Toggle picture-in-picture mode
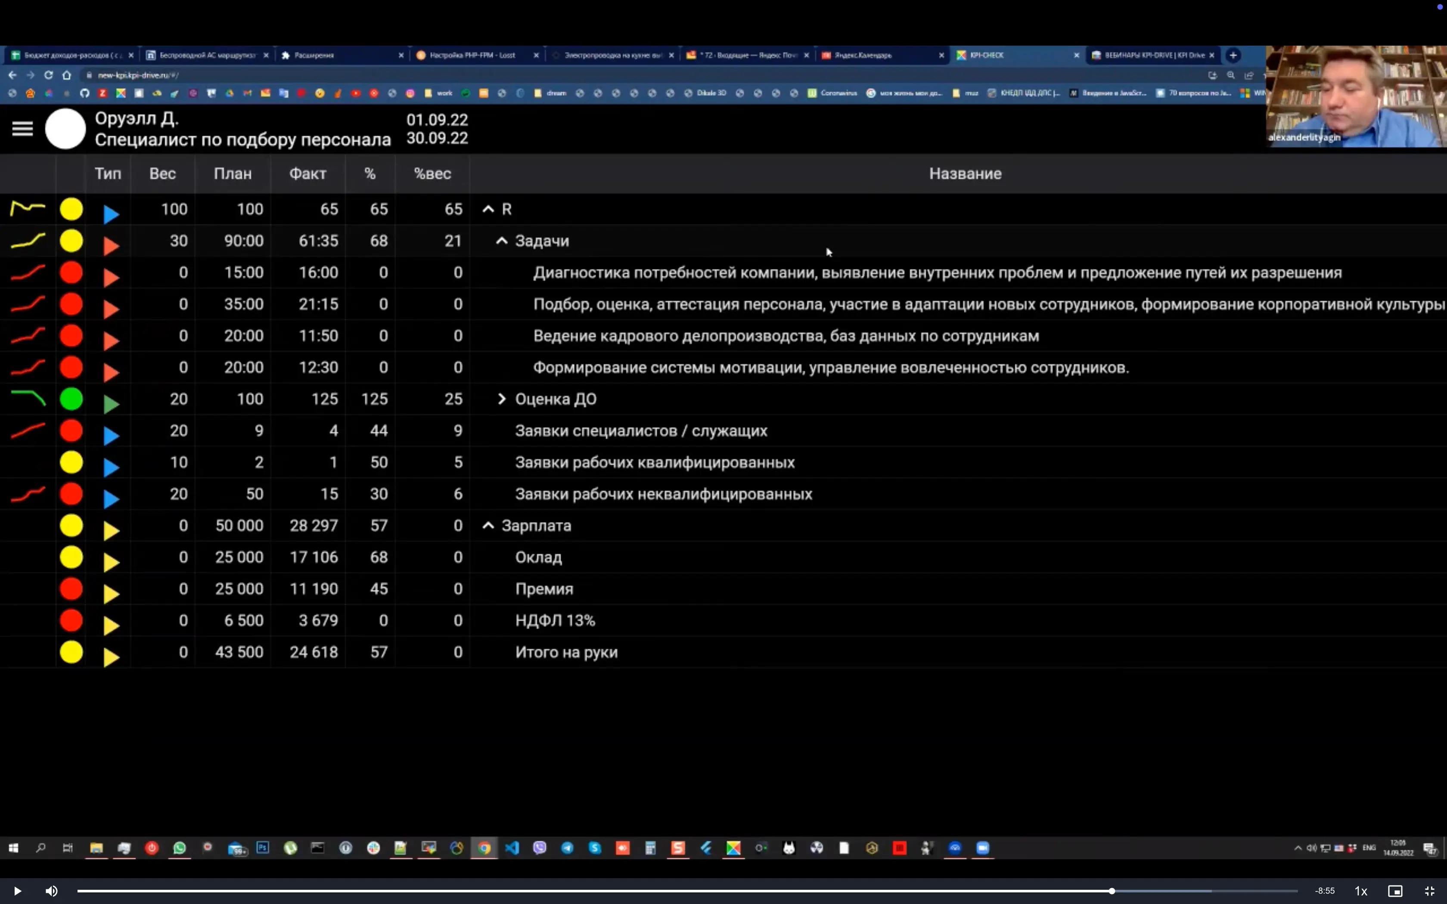Screen dimensions: 1447x904 click(1395, 891)
